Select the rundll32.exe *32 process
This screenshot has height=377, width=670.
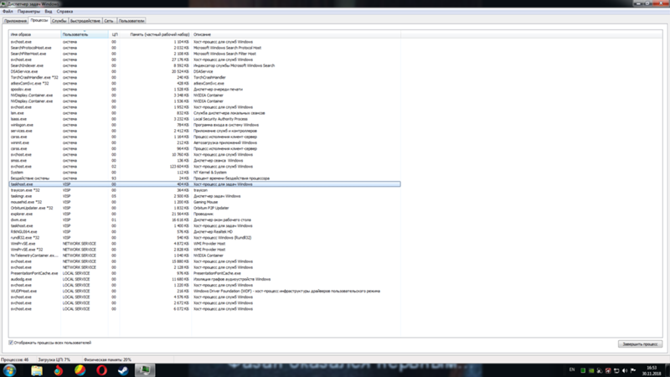(204, 238)
